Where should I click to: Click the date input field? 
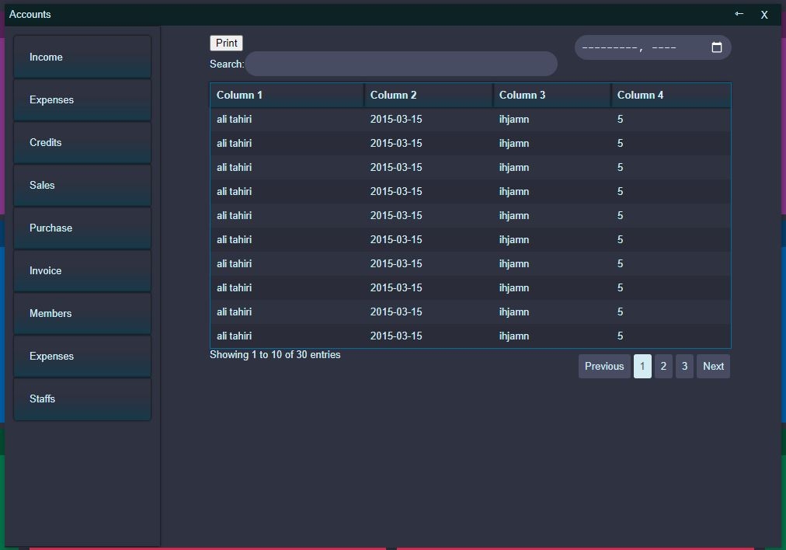[645, 47]
